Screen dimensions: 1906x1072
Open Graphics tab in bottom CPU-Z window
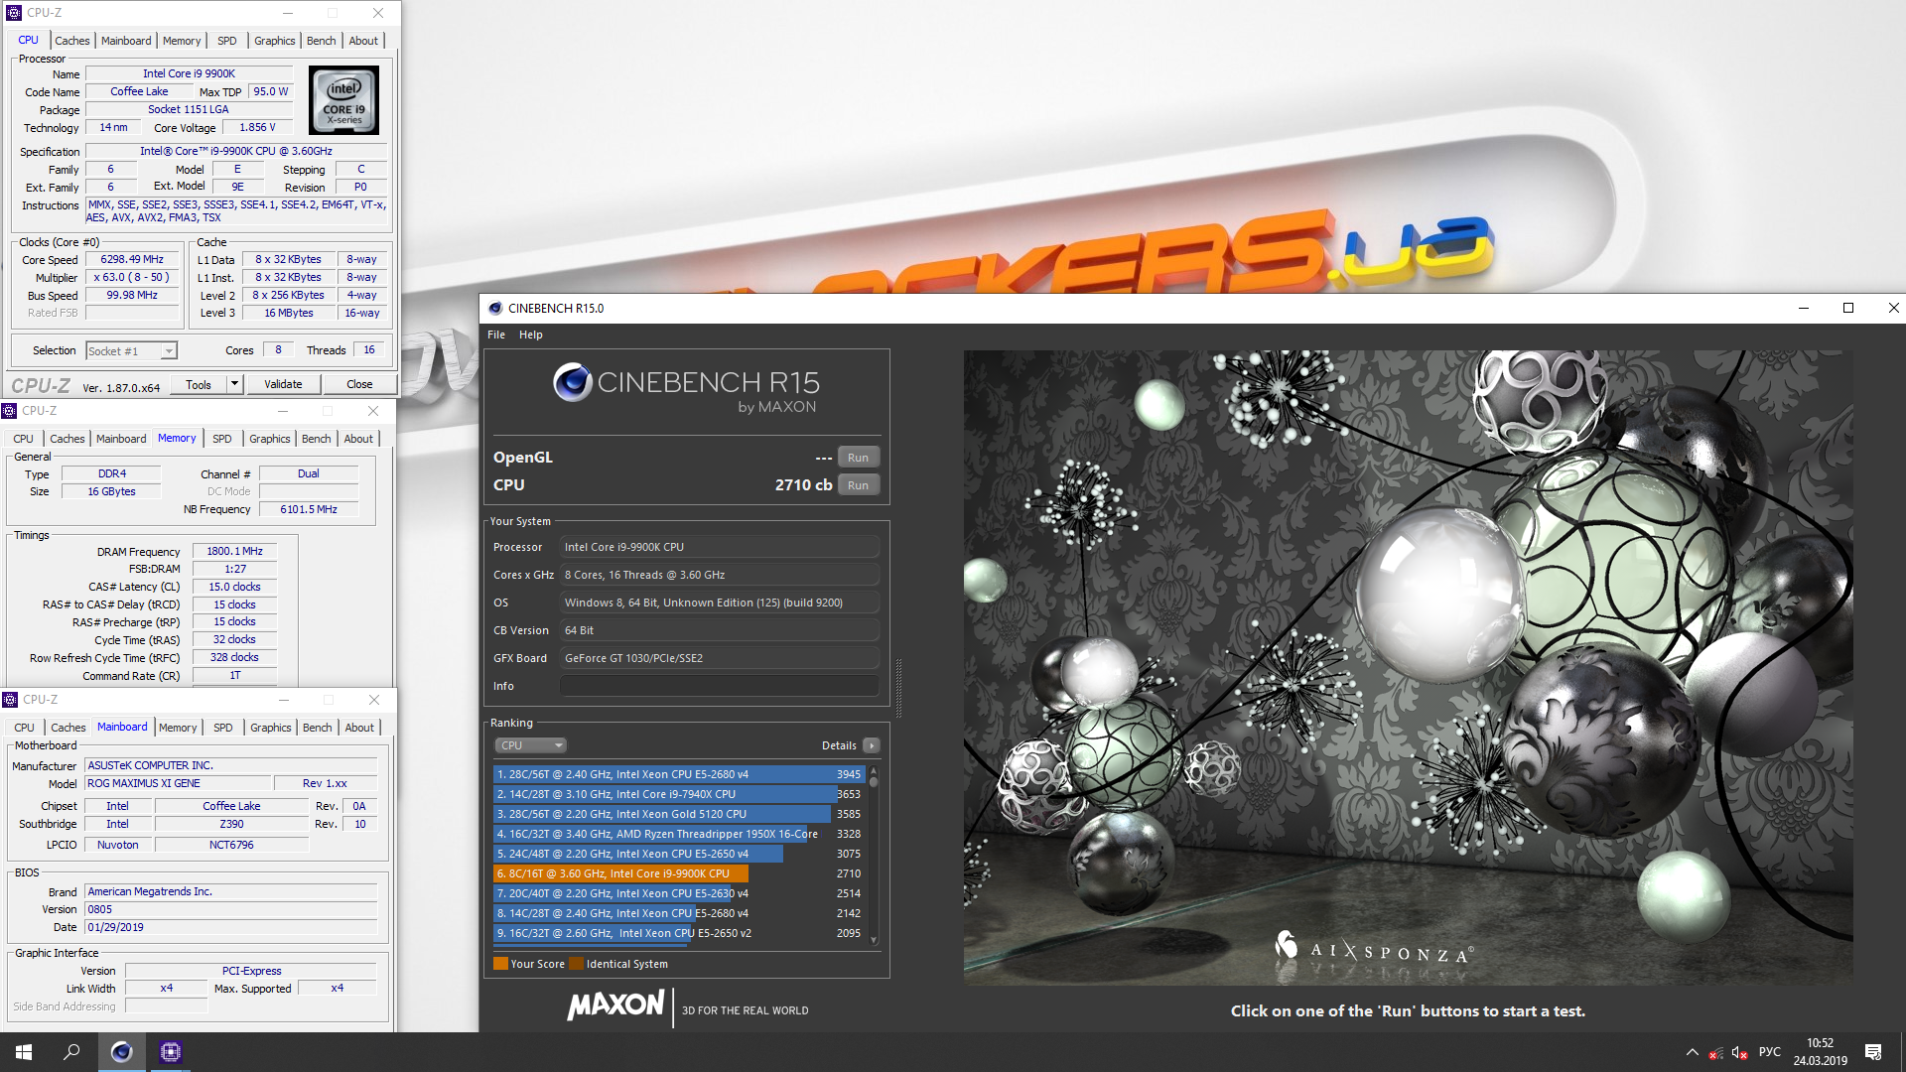pyautogui.click(x=271, y=728)
